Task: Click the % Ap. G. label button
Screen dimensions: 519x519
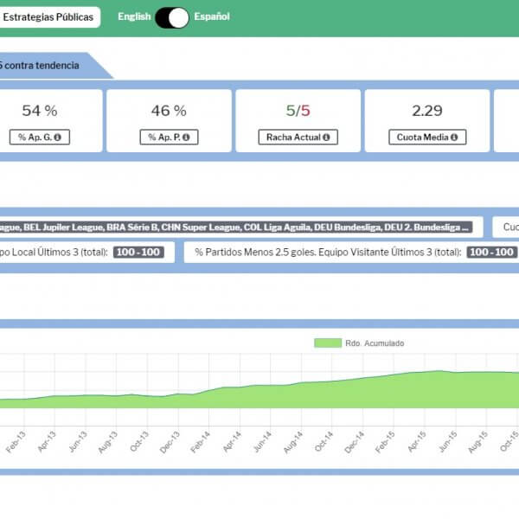Action: (40, 137)
